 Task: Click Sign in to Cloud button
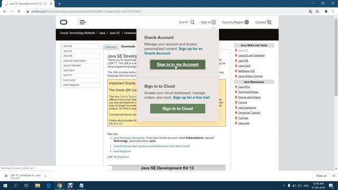[x=177, y=109]
